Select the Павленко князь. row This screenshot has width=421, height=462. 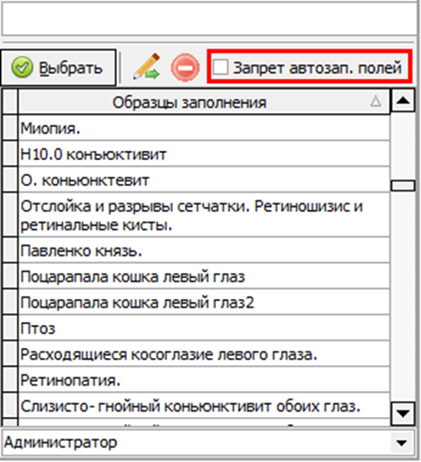tap(204, 250)
